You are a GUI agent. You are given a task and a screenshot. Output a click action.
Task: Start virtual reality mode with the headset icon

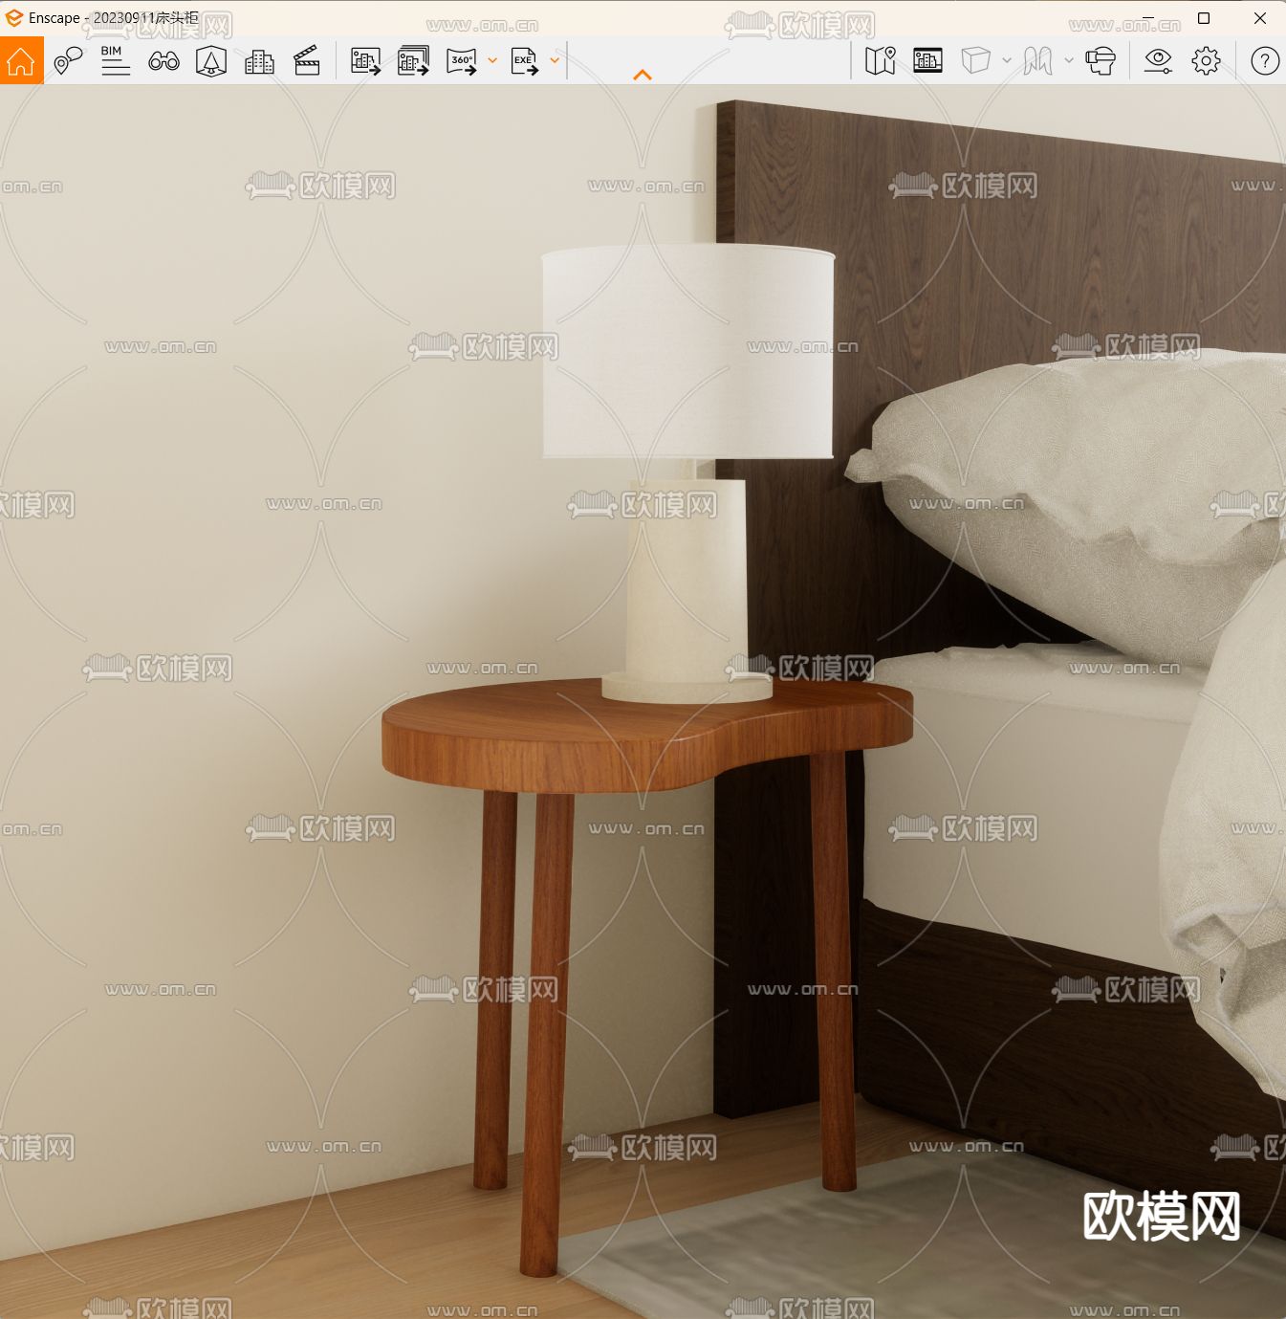pyautogui.click(x=1100, y=60)
